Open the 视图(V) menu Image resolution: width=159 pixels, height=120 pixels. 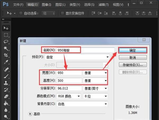click(x=118, y=5)
